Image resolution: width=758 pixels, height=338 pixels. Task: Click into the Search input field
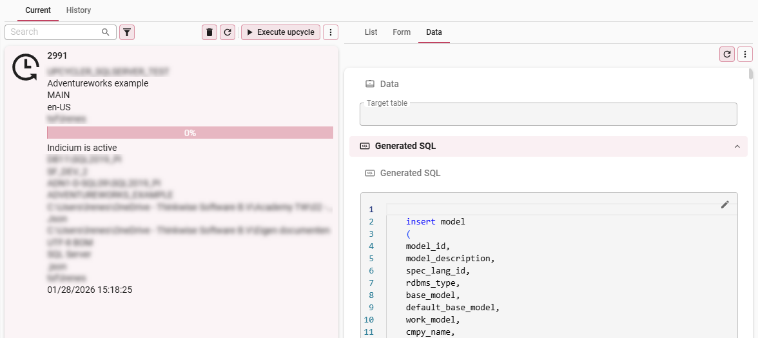55,32
